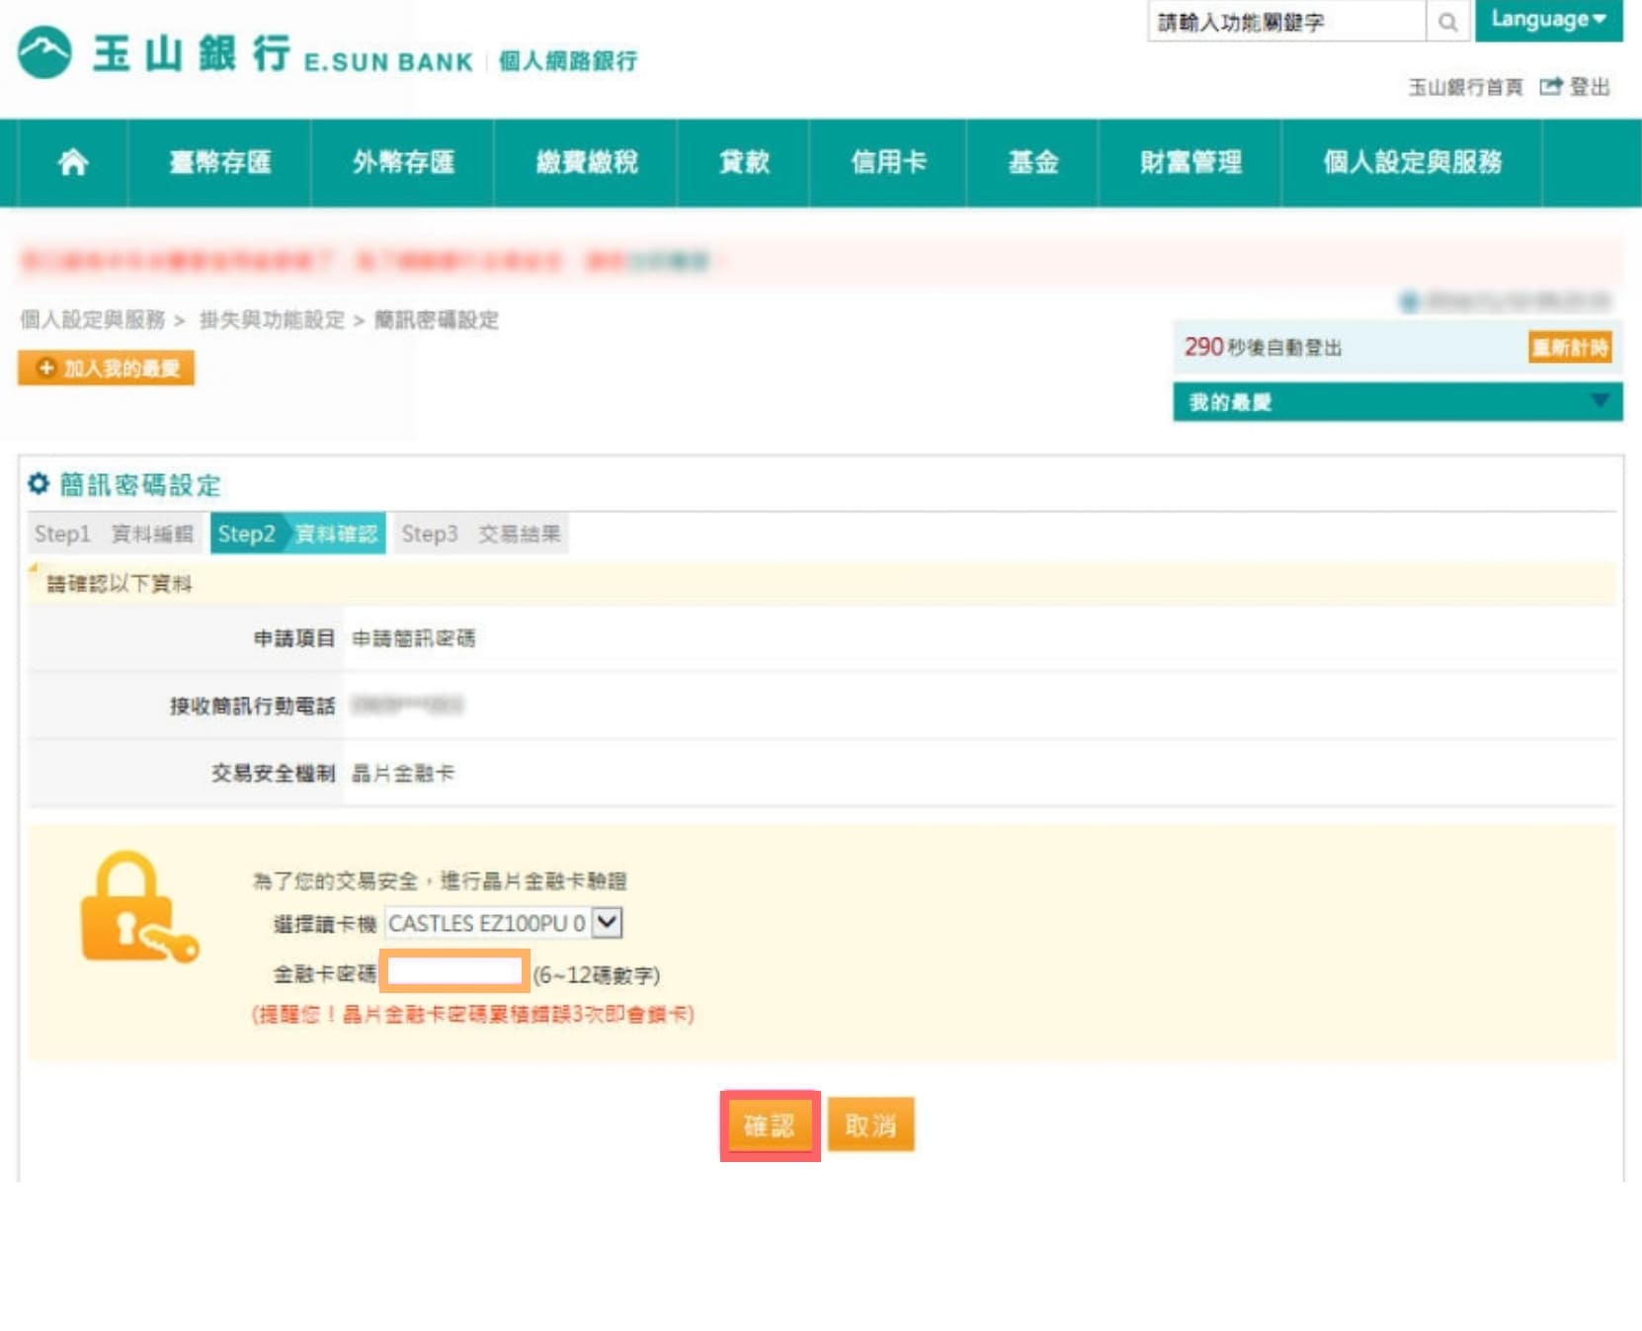Click the E.SUN Bank logo
Screen dimensions: 1642x1331
point(245,54)
